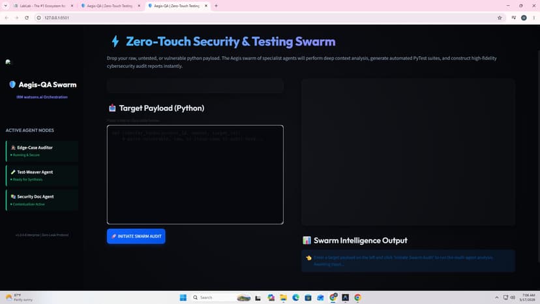
Task: Click the lightning bolt icon in page title
Action: pyautogui.click(x=115, y=41)
